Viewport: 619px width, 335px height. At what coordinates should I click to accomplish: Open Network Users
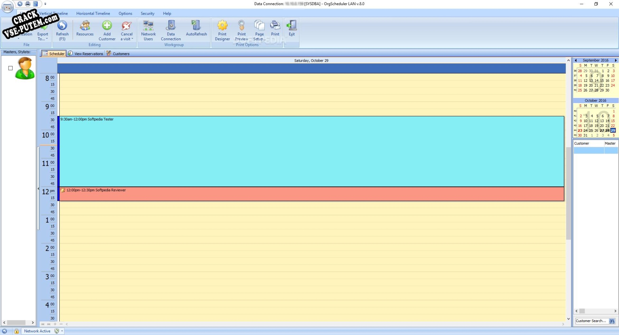pyautogui.click(x=148, y=30)
